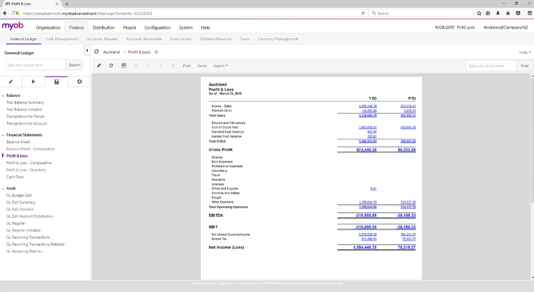Select the sidebar reports chart icon tab
This screenshot has height=292, width=534.
[56, 82]
